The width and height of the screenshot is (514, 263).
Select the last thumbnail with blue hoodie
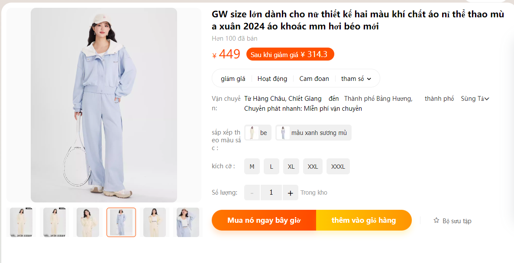(188, 222)
